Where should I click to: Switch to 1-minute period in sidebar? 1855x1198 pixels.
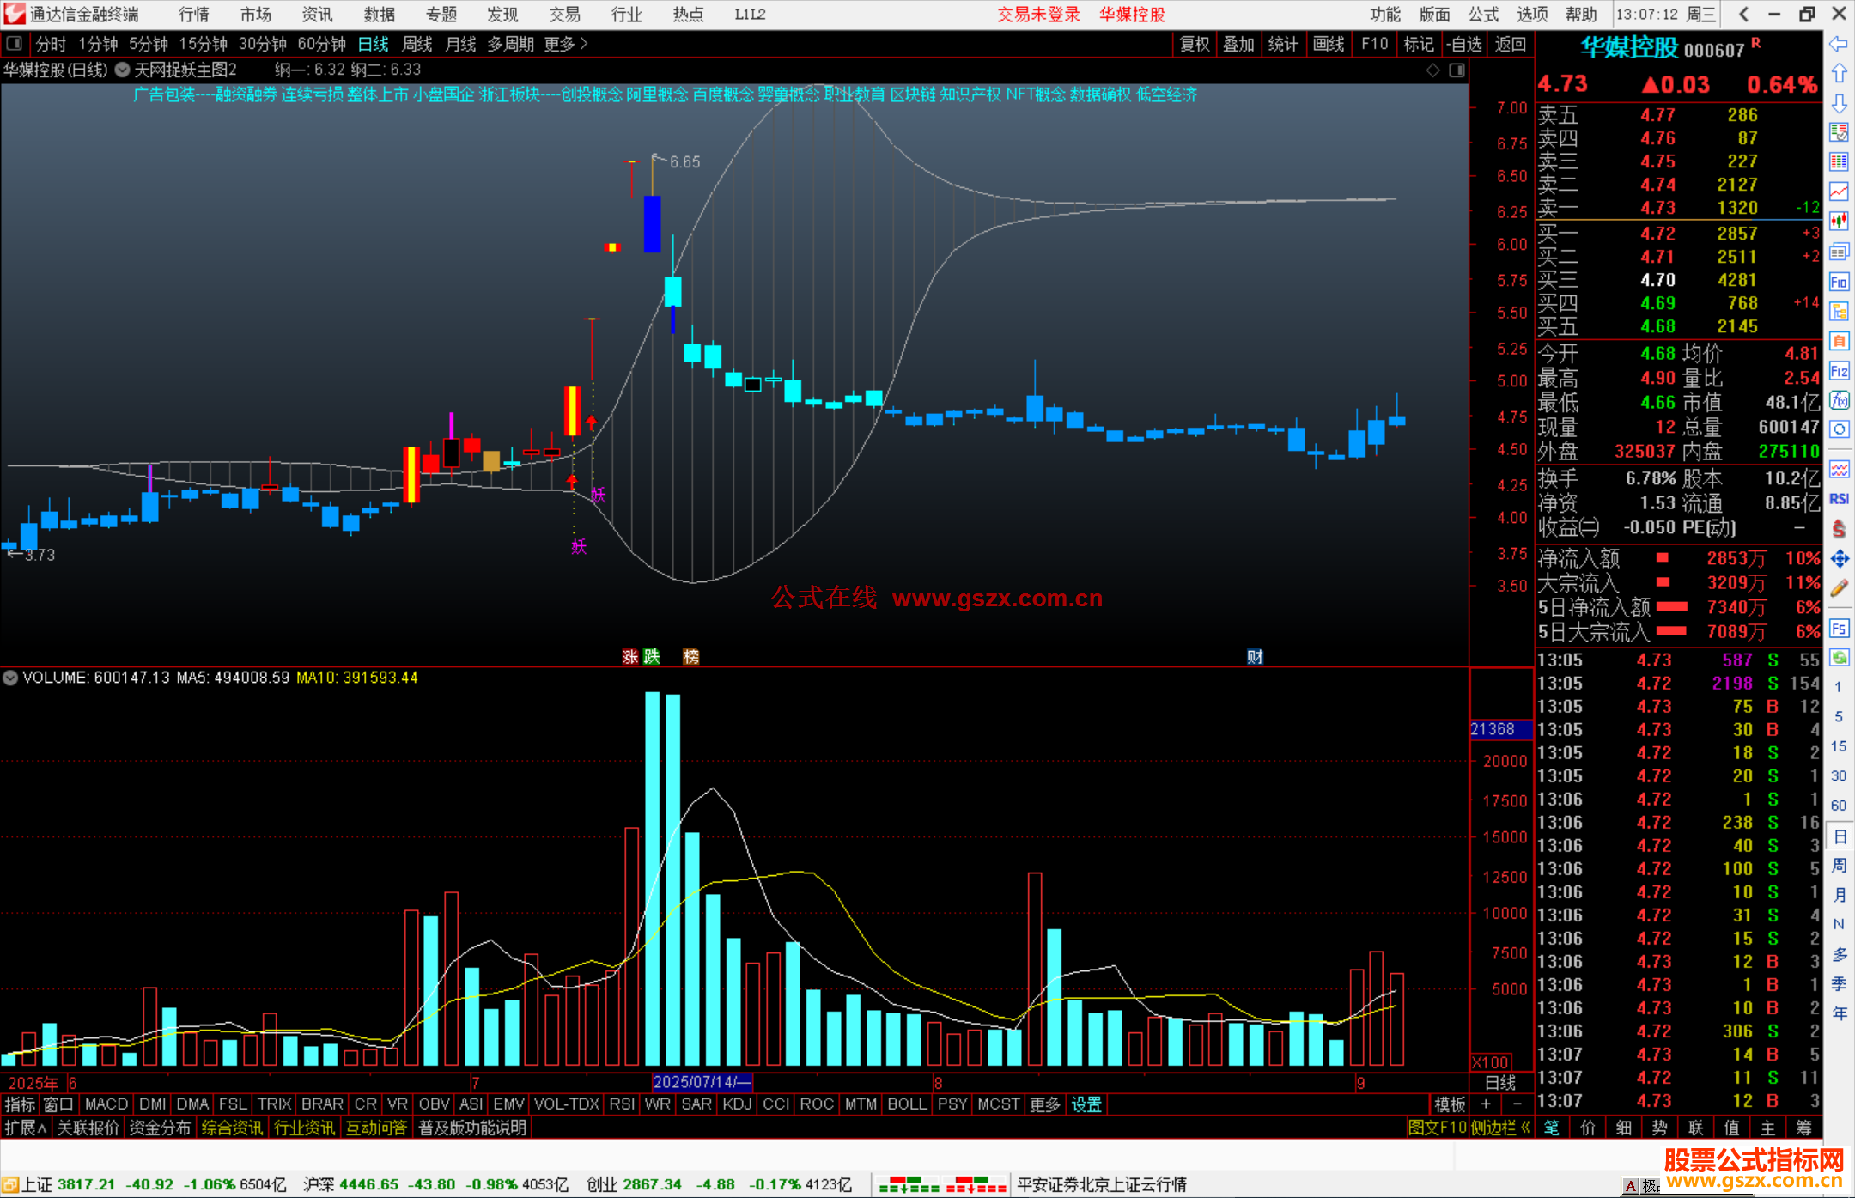tap(1839, 687)
